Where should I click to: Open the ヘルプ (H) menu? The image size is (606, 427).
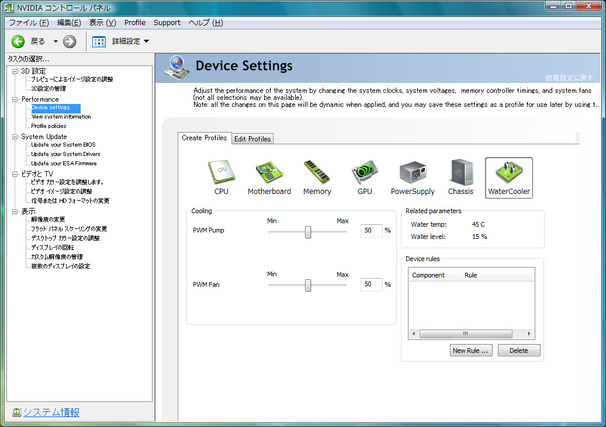(x=206, y=23)
